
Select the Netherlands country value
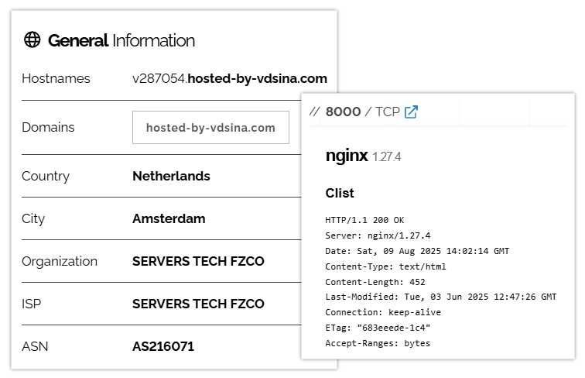point(171,176)
